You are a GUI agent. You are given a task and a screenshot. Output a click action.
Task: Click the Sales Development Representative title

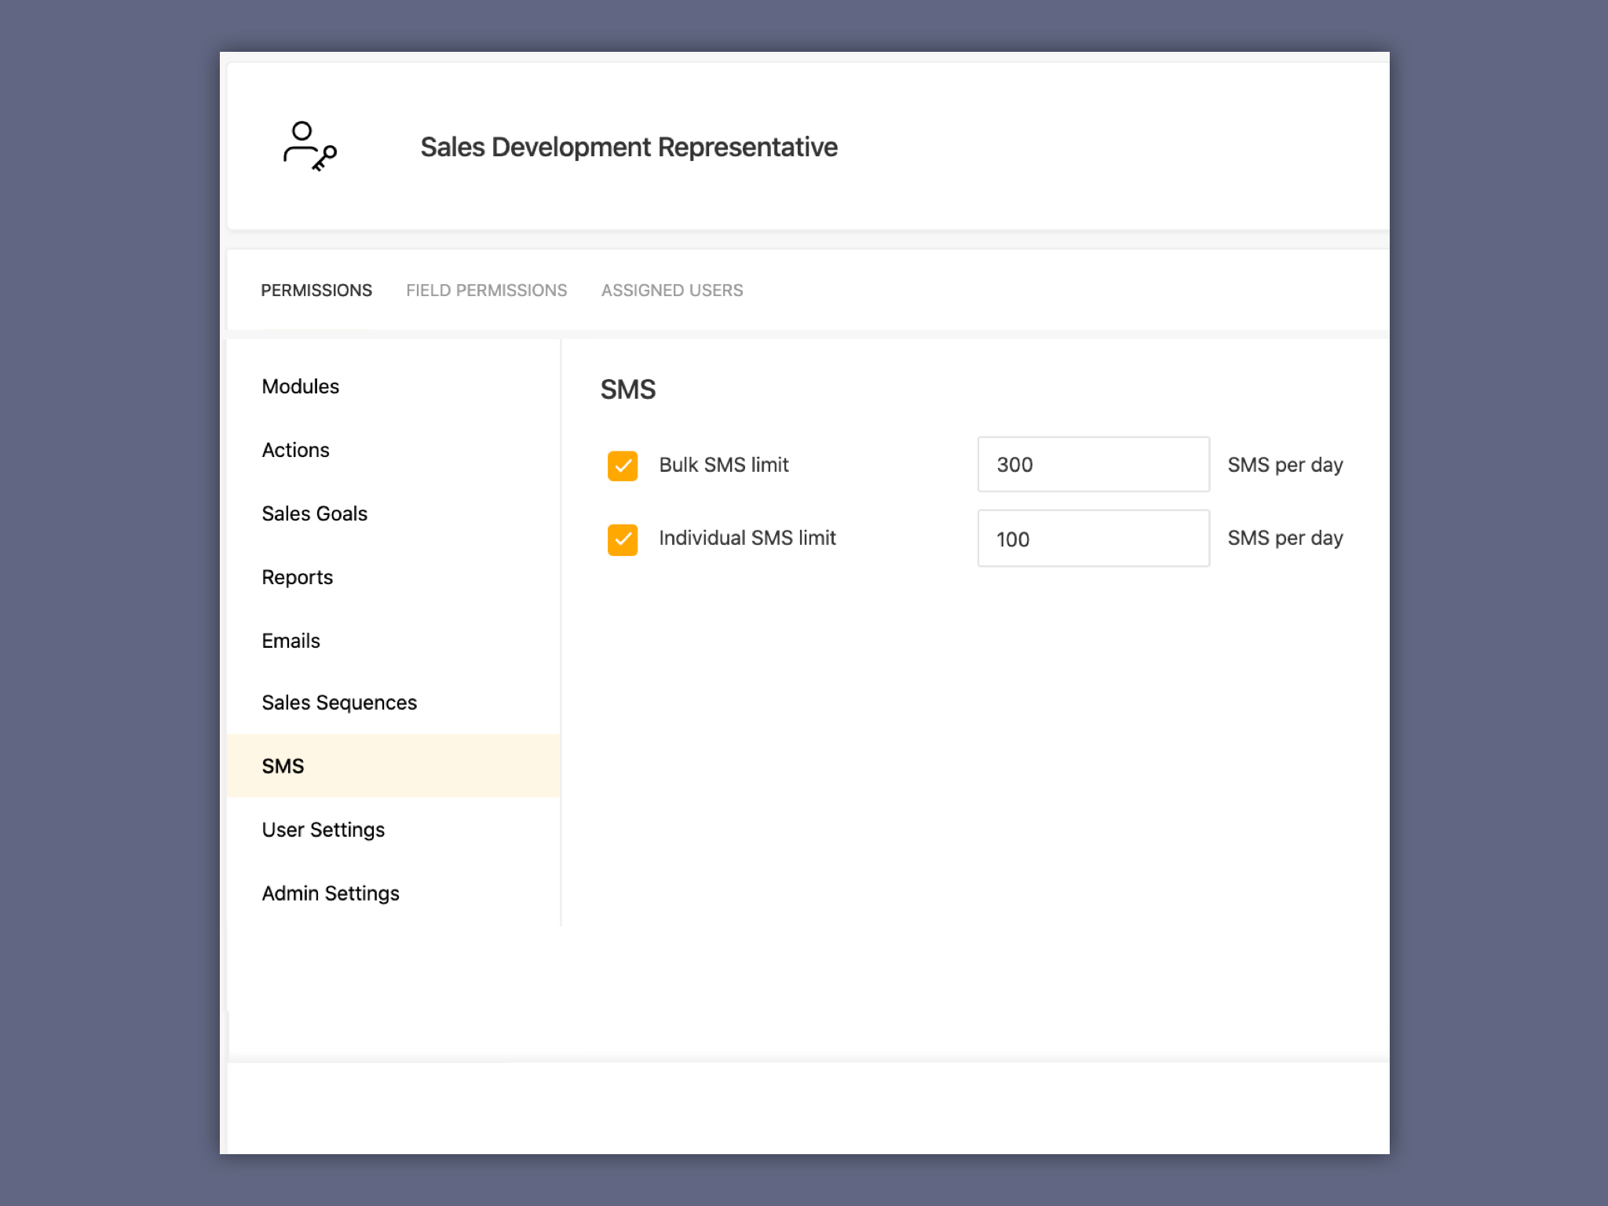click(629, 147)
